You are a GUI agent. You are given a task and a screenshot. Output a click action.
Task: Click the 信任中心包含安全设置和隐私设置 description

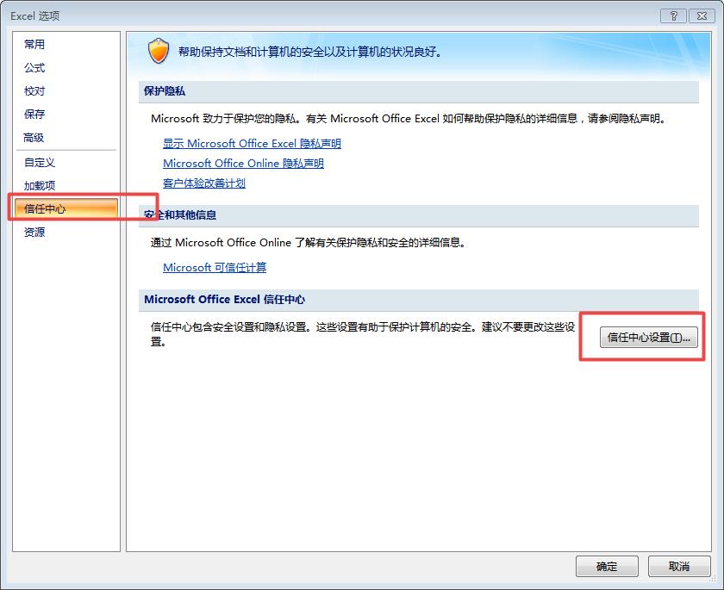(x=363, y=334)
